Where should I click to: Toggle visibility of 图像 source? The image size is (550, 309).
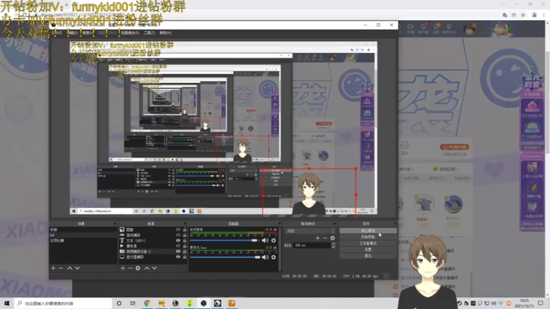coord(178,230)
